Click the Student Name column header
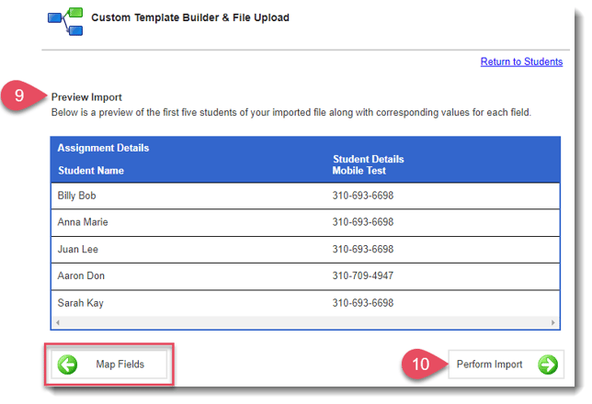The width and height of the screenshot is (592, 404). (91, 171)
